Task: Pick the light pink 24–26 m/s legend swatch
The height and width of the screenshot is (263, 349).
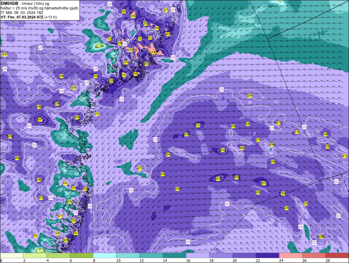Action: click(291, 255)
